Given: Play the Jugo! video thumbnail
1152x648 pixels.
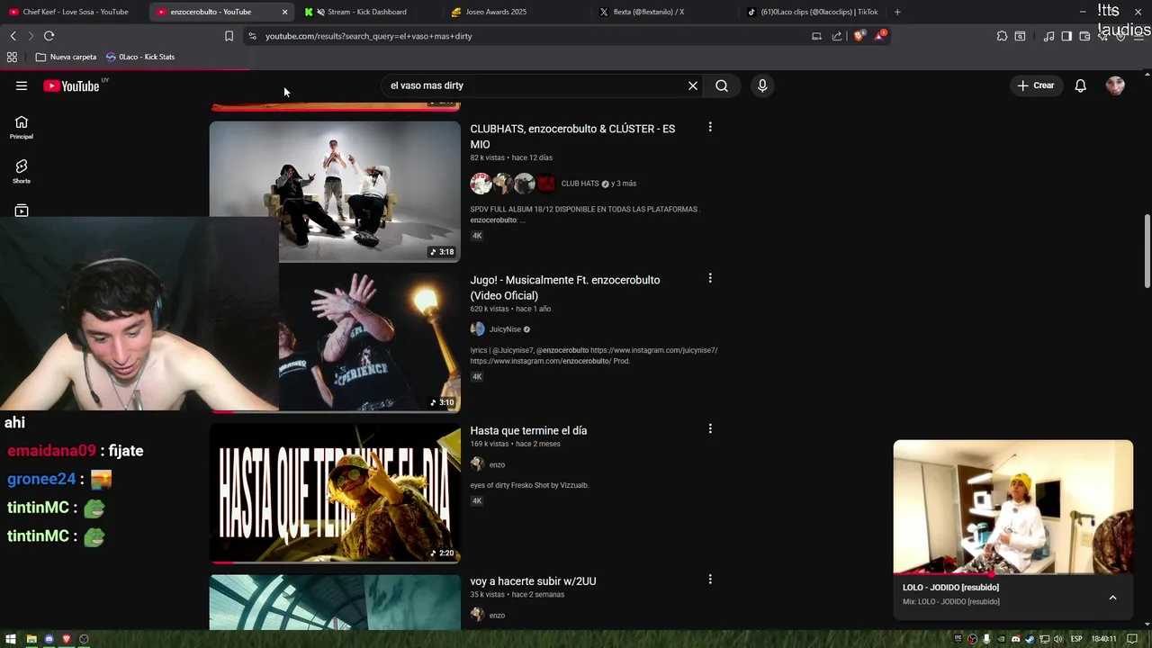Looking at the screenshot, I should [x=370, y=342].
